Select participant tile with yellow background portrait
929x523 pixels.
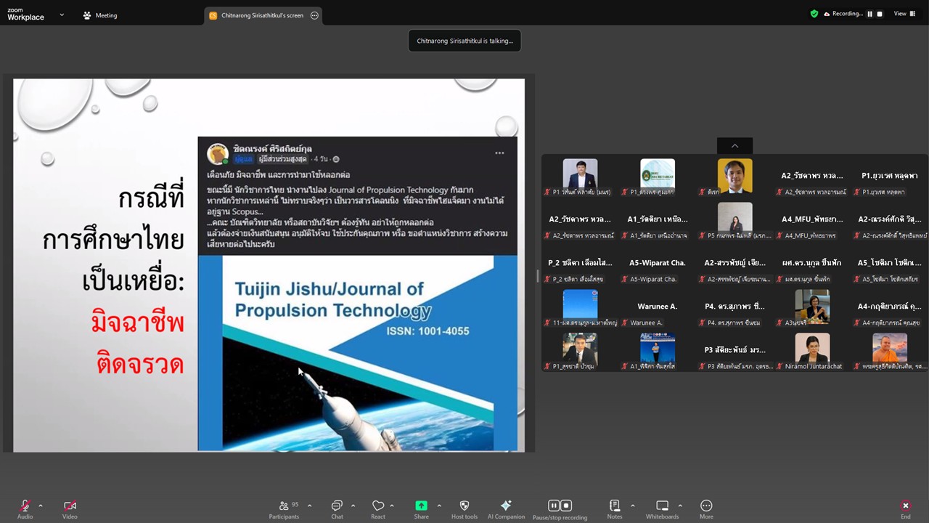(735, 177)
